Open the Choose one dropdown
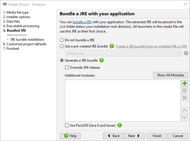The width and height of the screenshot is (190, 141). tap(123, 53)
